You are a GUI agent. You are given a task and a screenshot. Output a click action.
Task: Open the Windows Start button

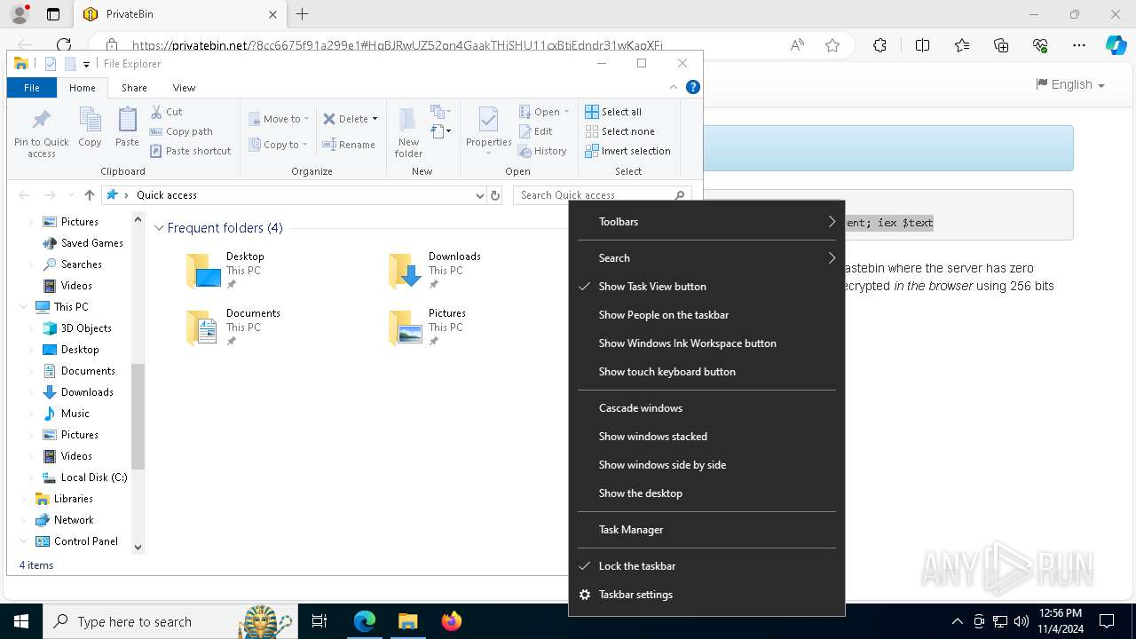[21, 621]
